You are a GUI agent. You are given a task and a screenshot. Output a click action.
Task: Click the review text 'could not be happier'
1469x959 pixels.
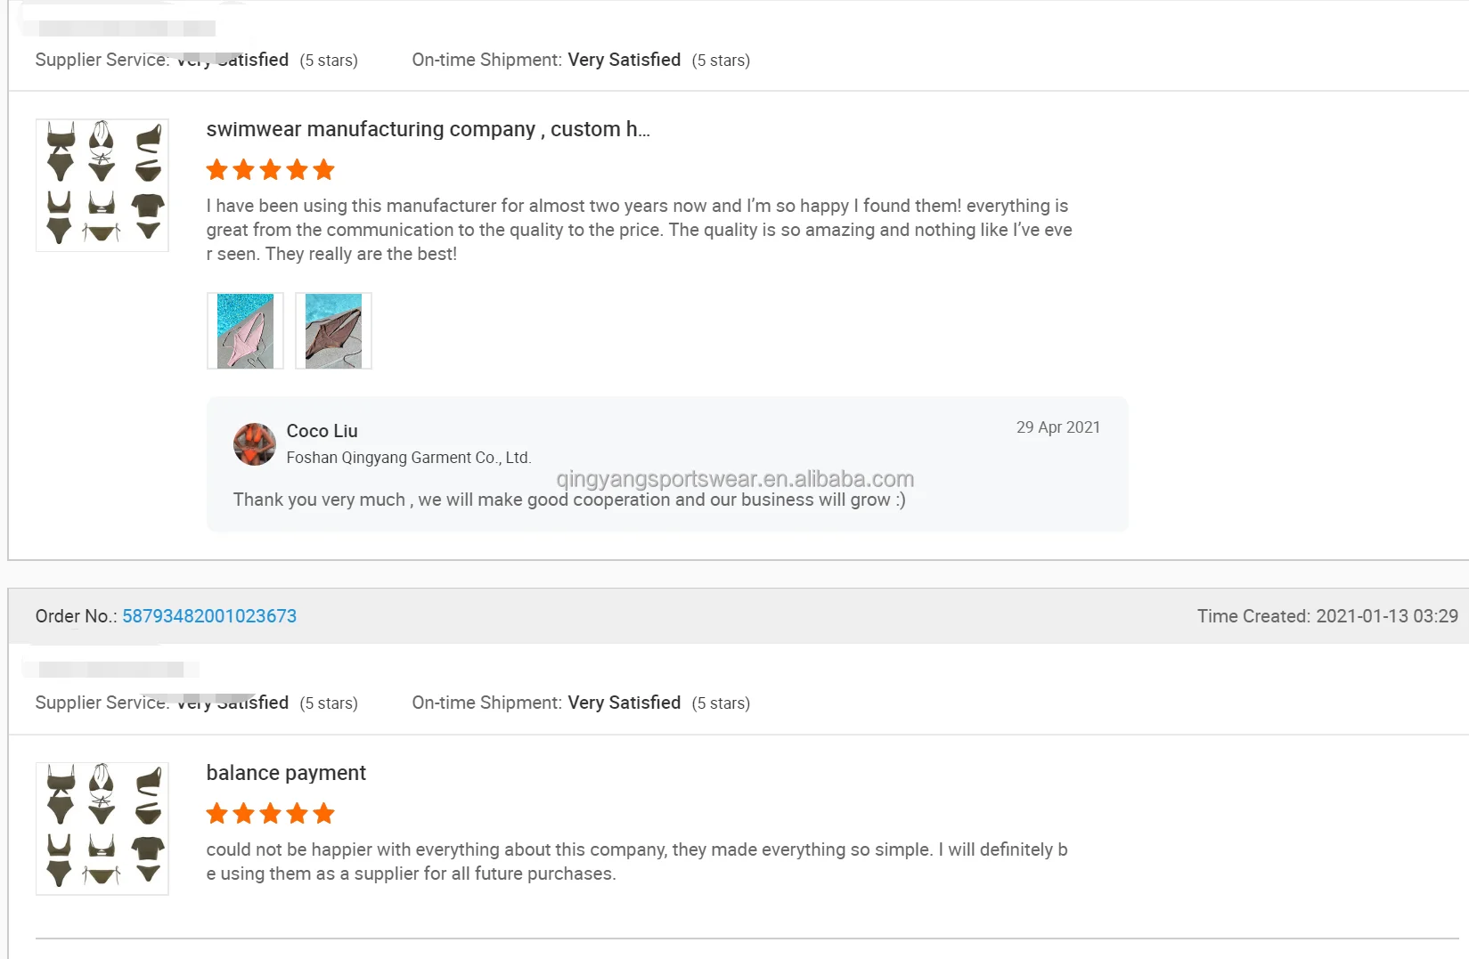636,861
